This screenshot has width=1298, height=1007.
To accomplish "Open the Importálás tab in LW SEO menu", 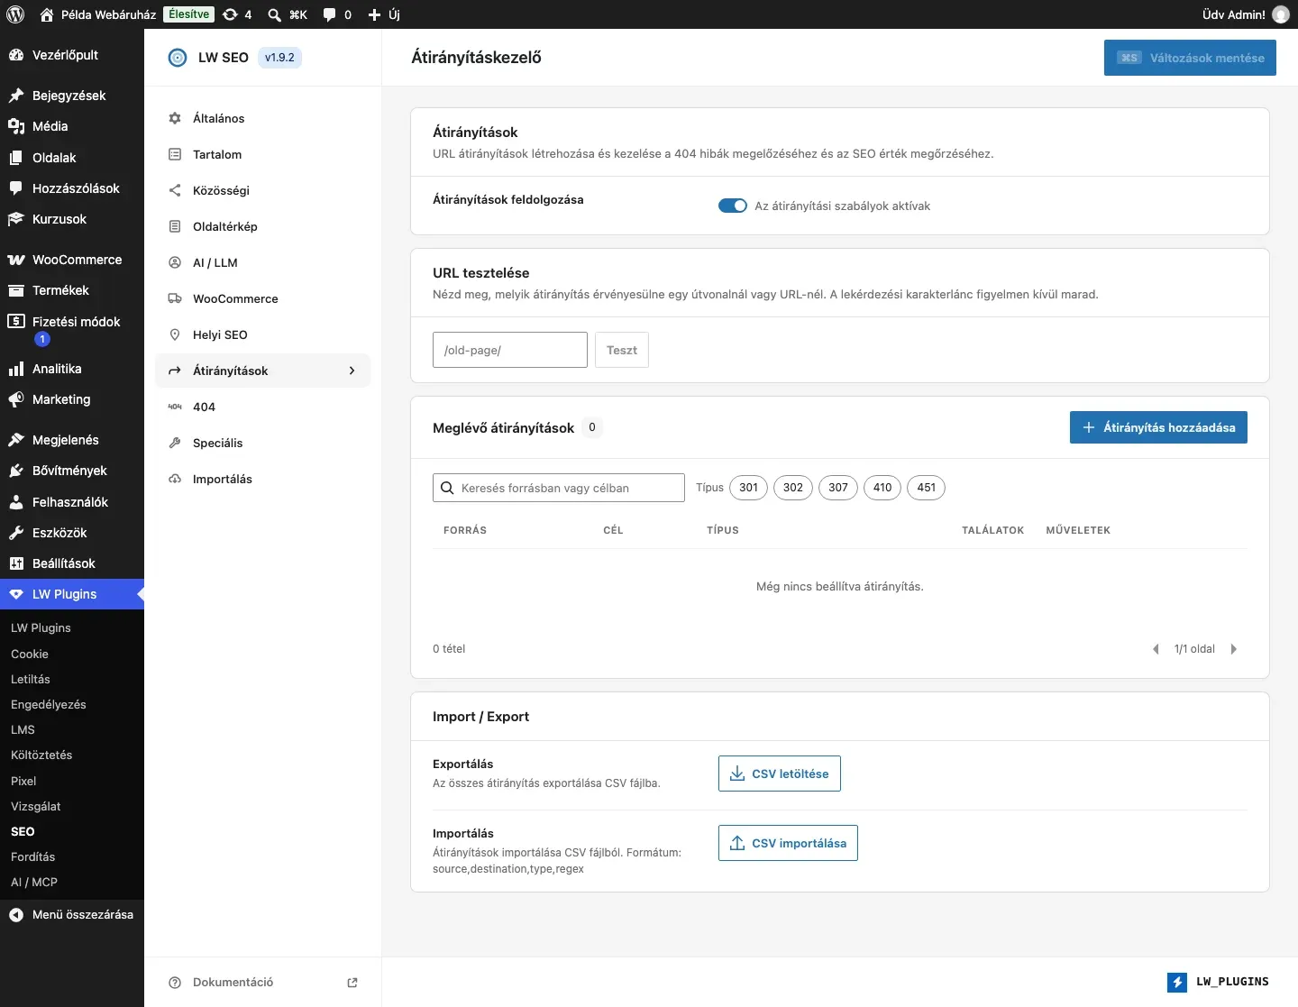I will tap(263, 479).
